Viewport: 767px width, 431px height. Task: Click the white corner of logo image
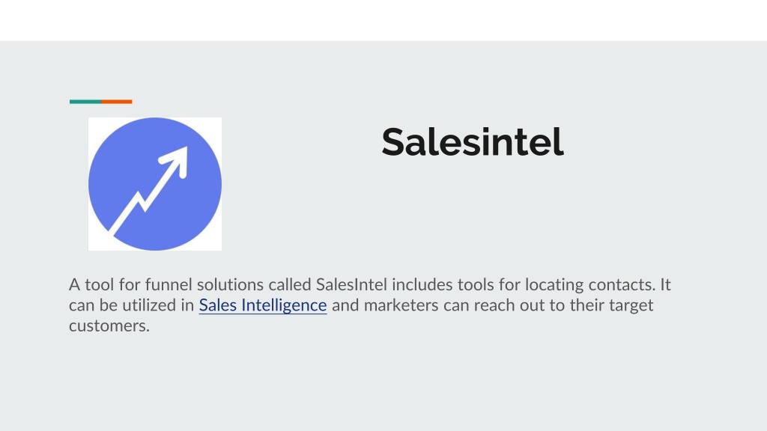tap(94, 123)
